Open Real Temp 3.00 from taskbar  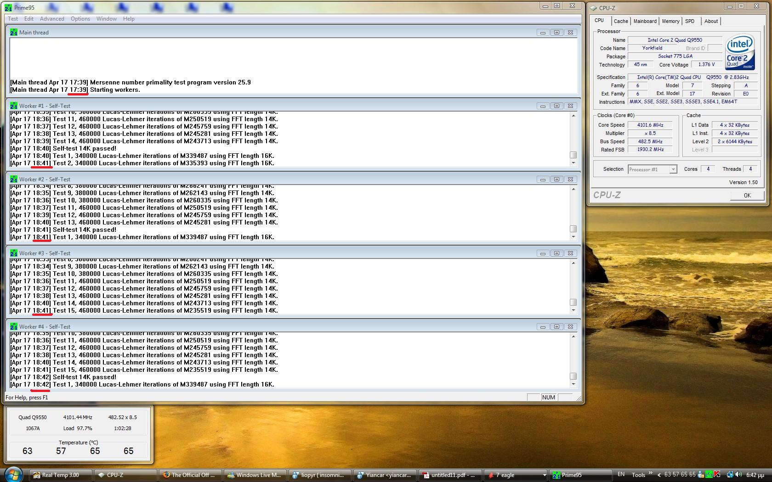pos(60,475)
